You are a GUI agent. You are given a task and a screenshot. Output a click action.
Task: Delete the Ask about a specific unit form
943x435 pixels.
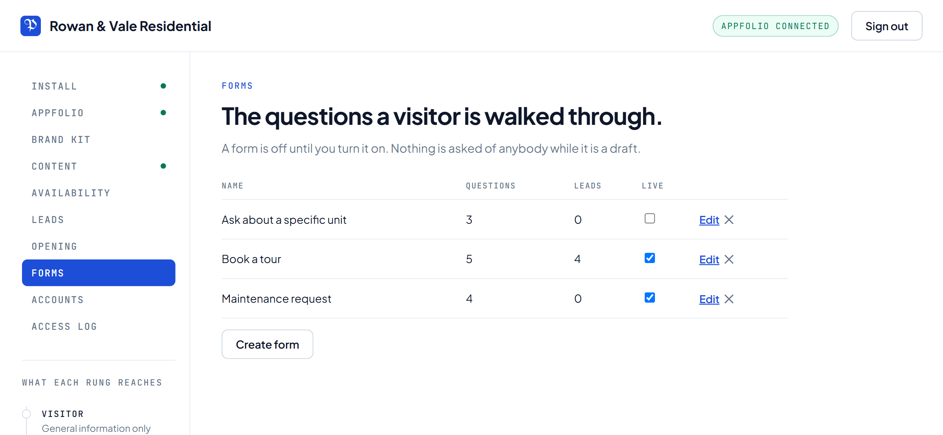pos(729,220)
